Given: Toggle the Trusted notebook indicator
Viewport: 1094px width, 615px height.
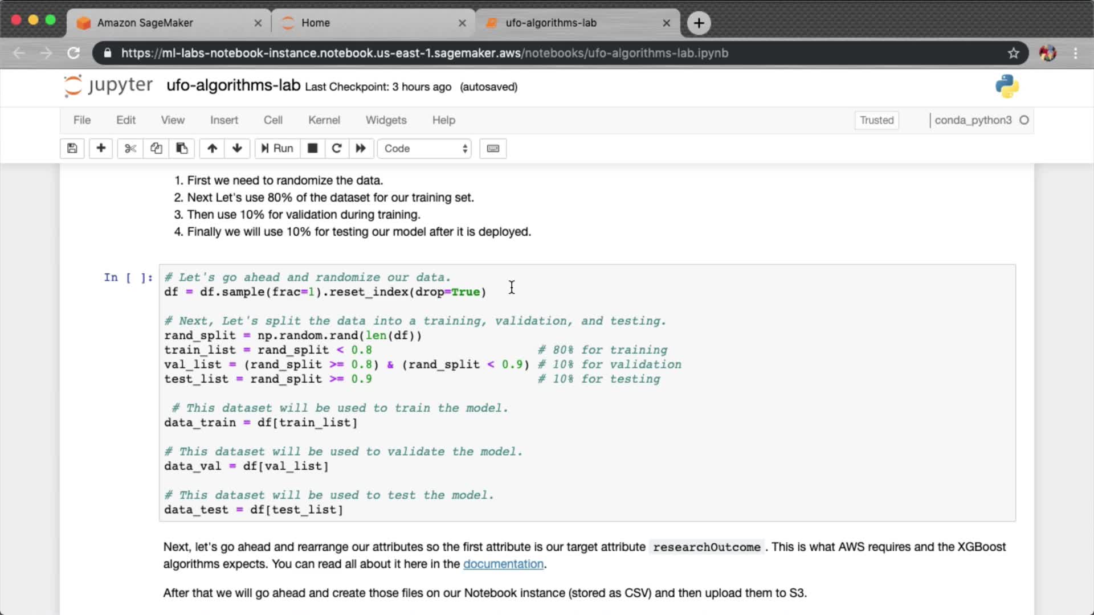Looking at the screenshot, I should [876, 120].
